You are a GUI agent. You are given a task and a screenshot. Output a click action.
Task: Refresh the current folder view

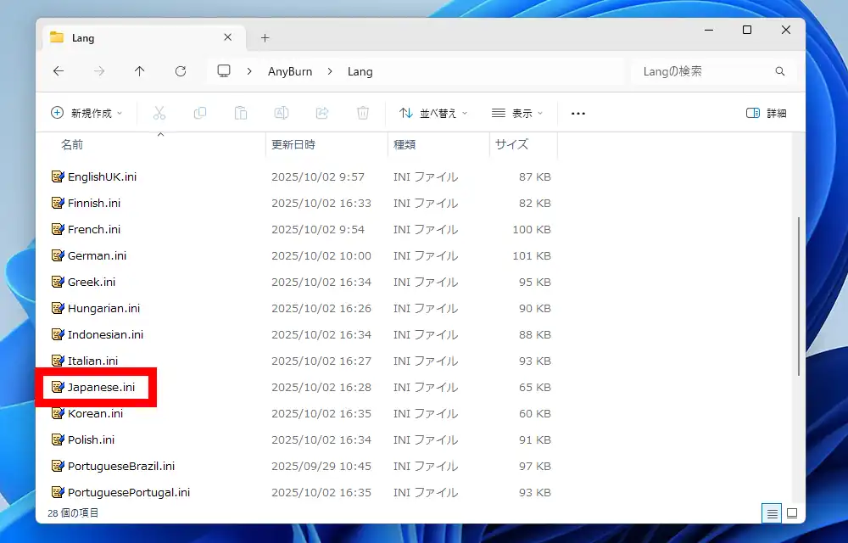pos(181,71)
